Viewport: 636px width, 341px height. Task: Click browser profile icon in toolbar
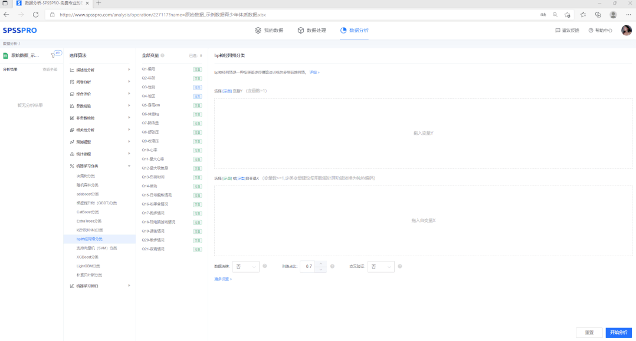tap(614, 15)
